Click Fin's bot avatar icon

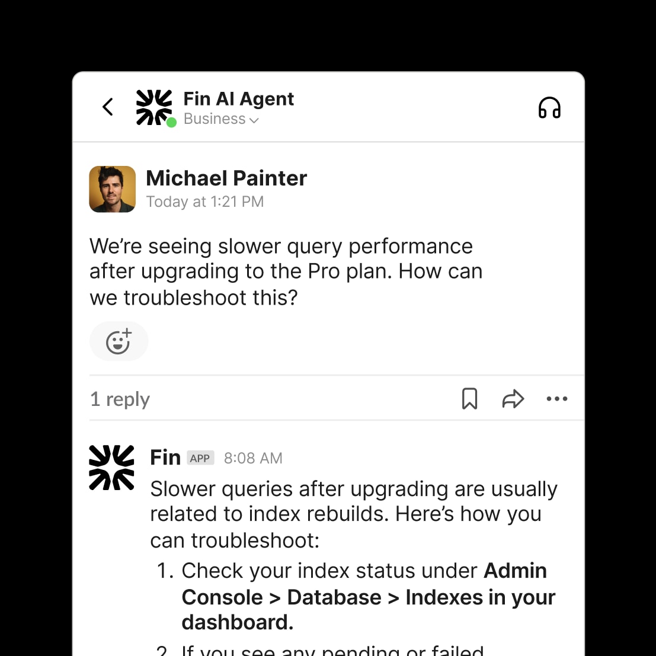point(111,467)
